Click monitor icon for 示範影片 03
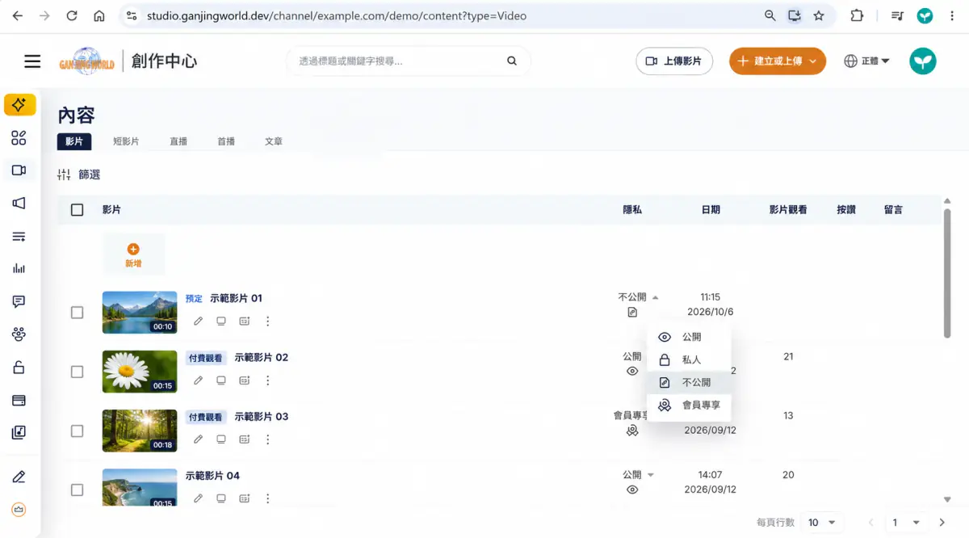The height and width of the screenshot is (538, 969). (x=221, y=439)
